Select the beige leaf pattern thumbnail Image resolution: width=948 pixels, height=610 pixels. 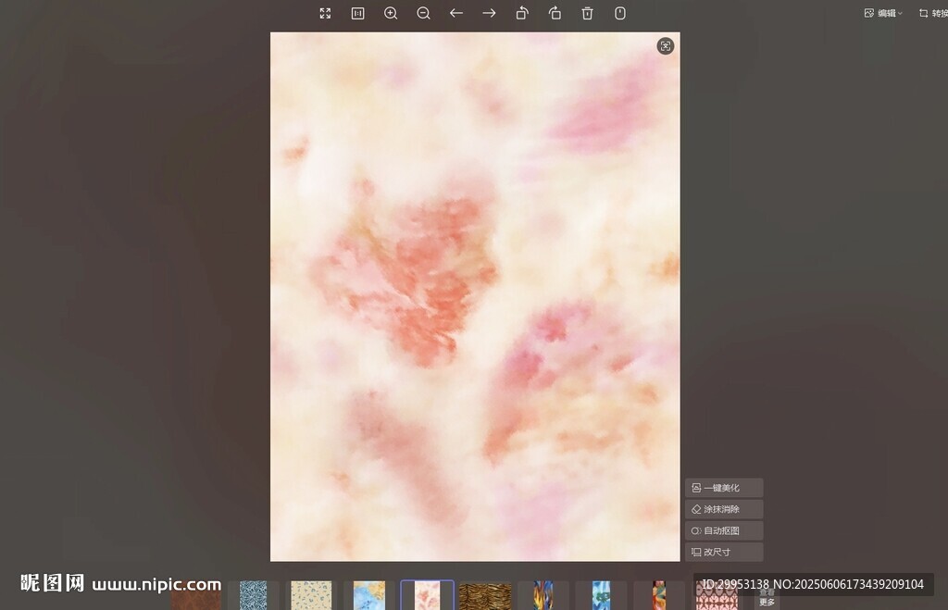311,595
